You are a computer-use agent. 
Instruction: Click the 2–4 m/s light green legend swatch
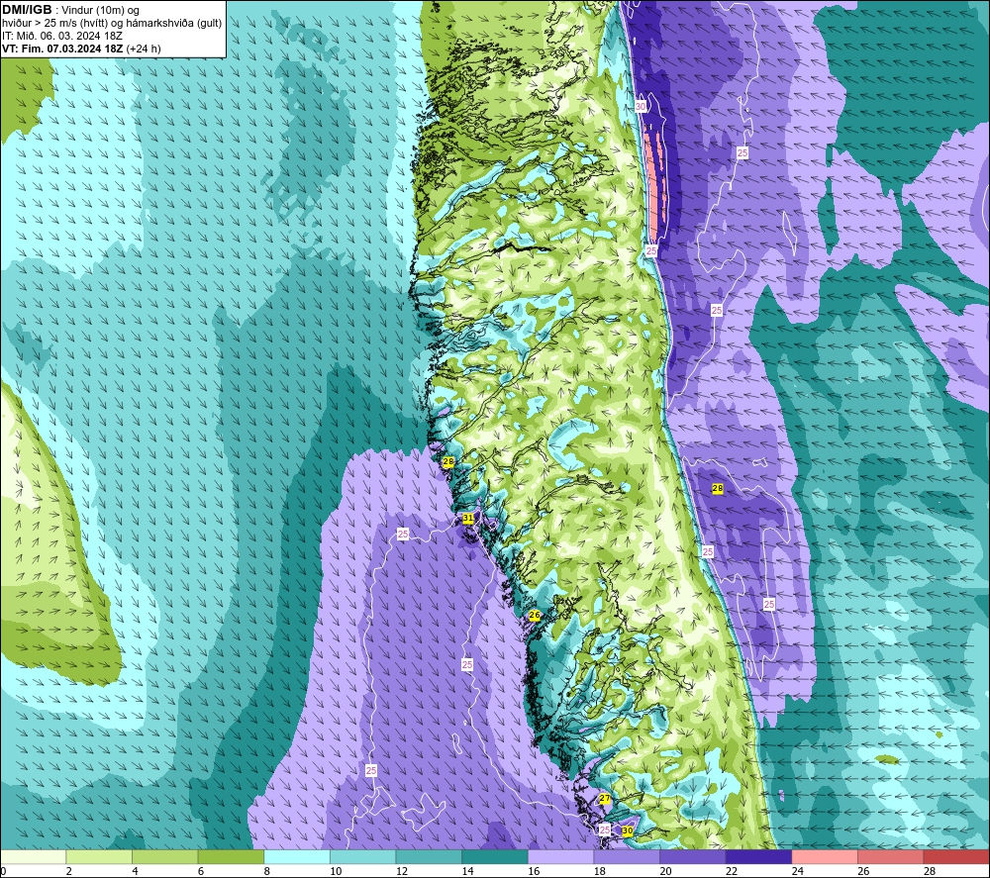[98, 857]
